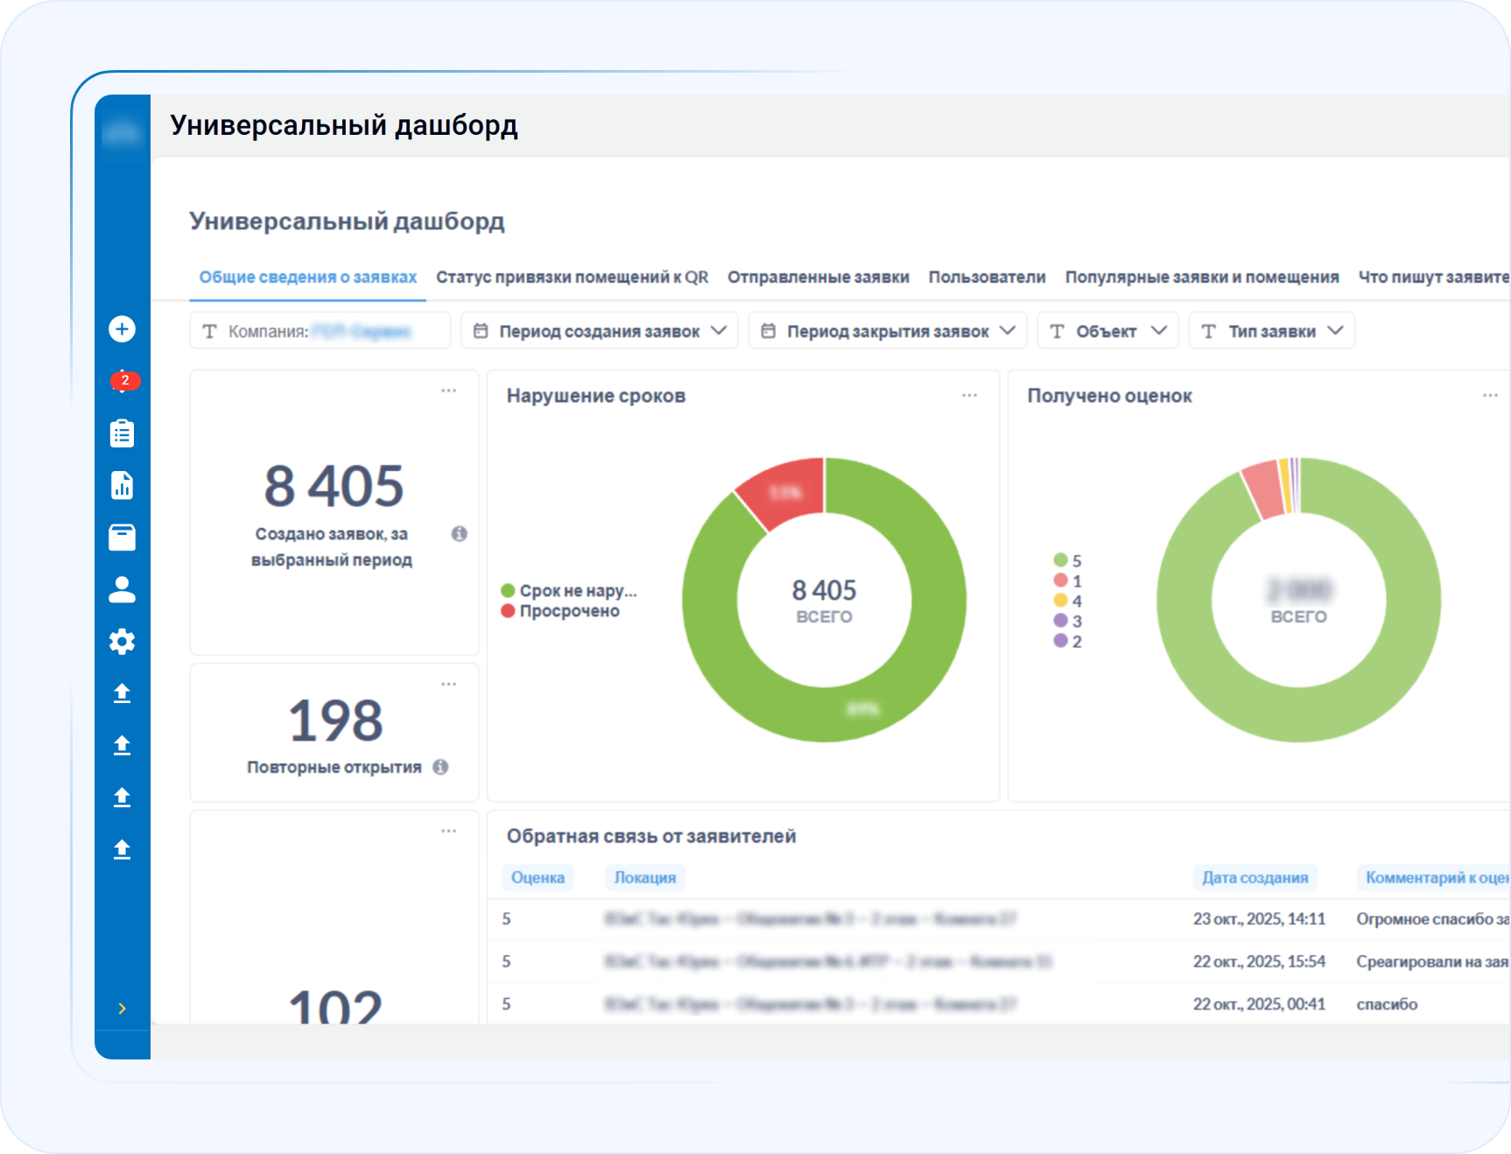Open the reports document icon in sidebar
The height and width of the screenshot is (1154, 1511).
[x=123, y=485]
